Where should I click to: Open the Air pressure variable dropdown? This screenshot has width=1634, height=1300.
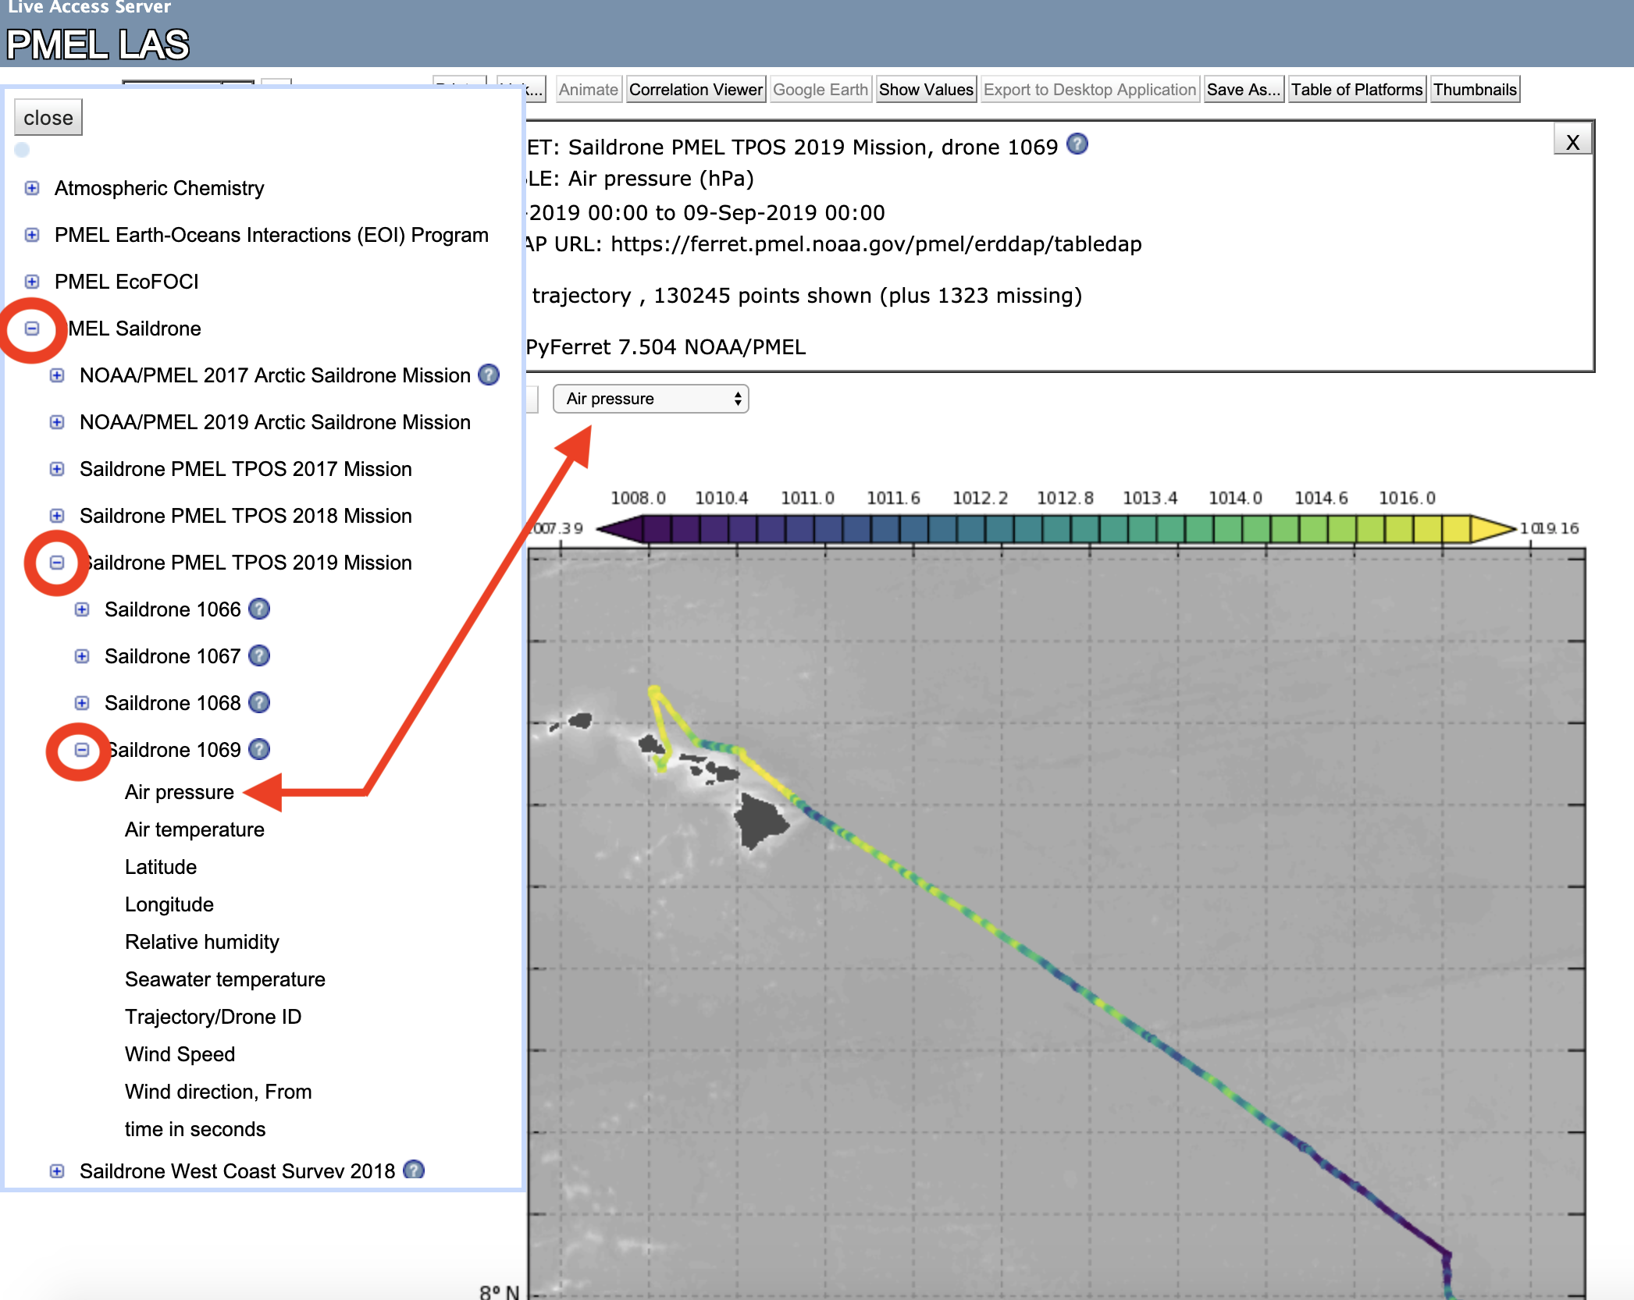coord(650,399)
